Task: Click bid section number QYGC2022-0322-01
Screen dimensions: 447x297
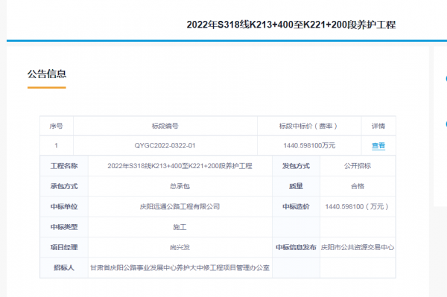Action: tap(165, 145)
